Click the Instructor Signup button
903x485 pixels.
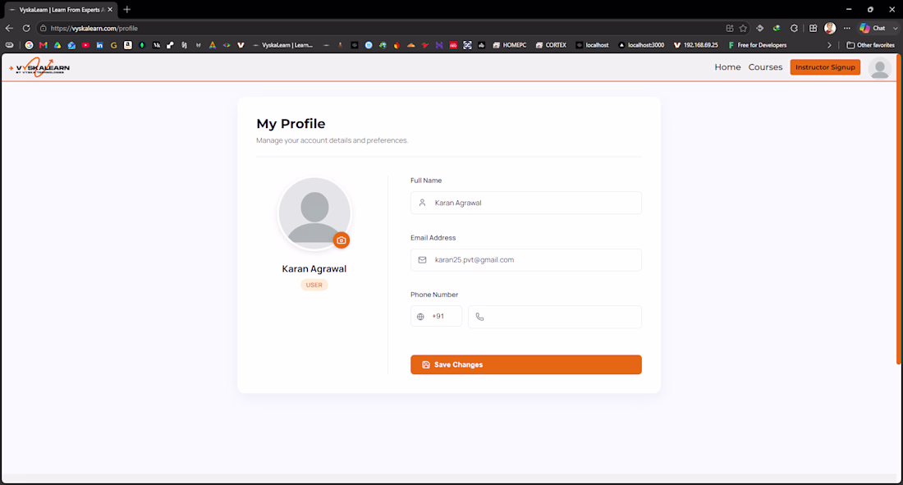click(825, 67)
